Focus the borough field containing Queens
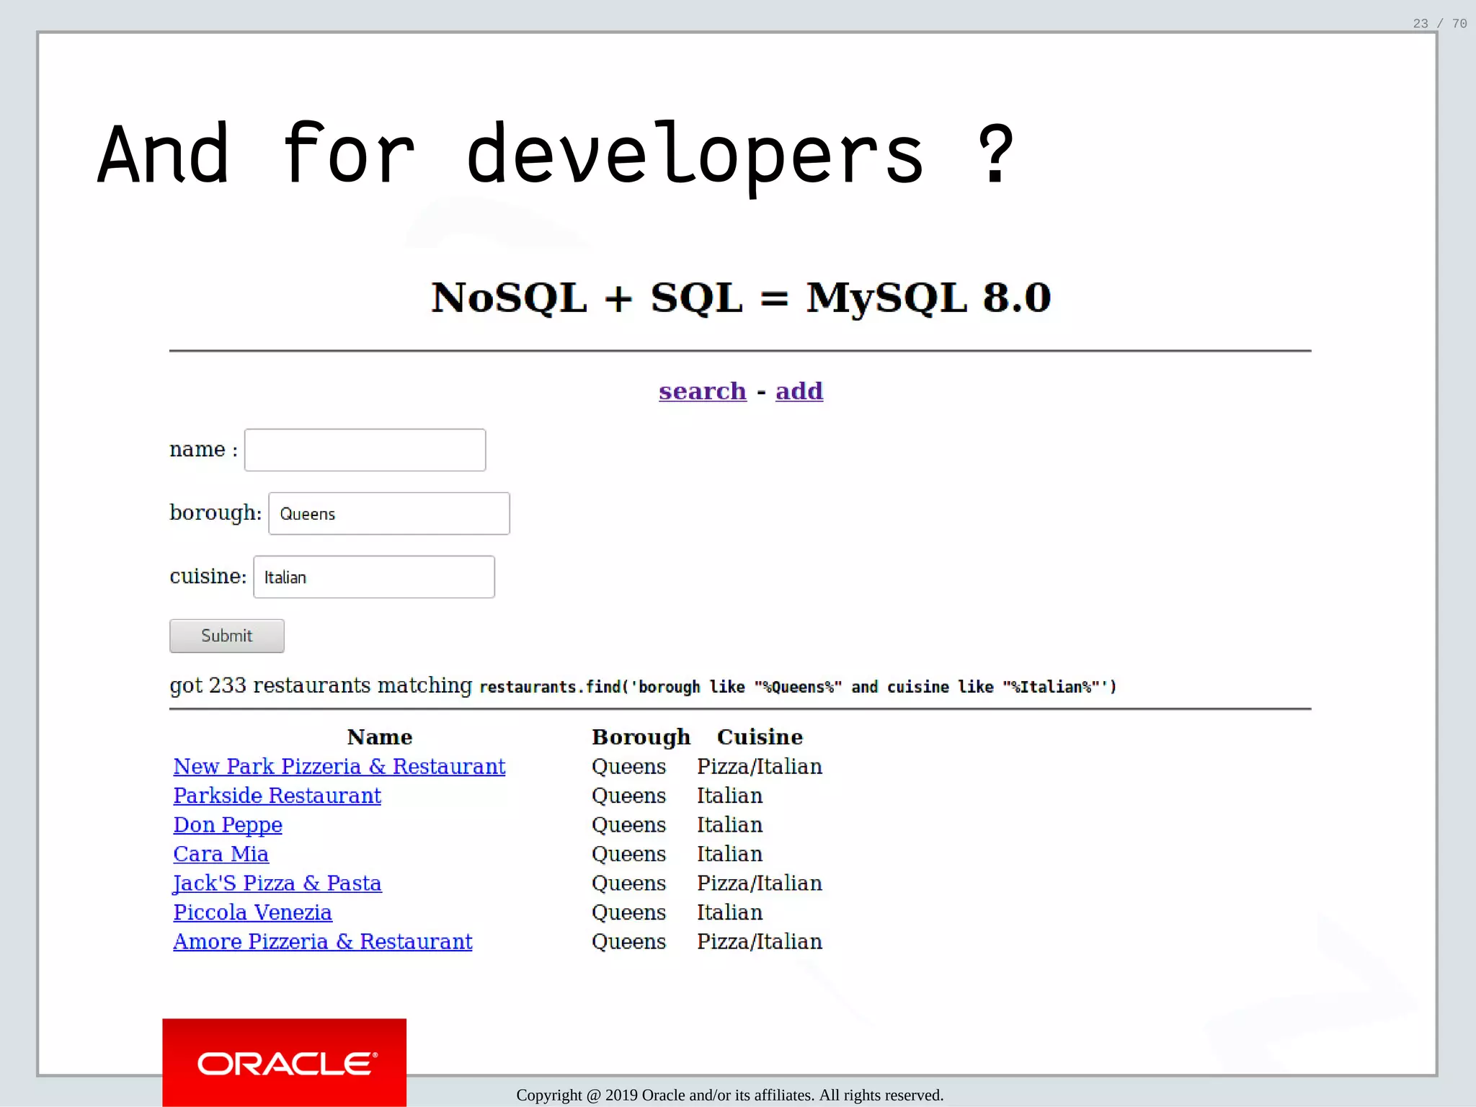The width and height of the screenshot is (1476, 1107). point(389,513)
